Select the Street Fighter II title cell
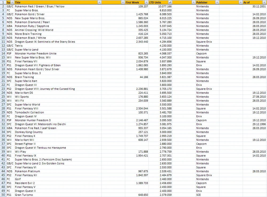 point(25,144)
